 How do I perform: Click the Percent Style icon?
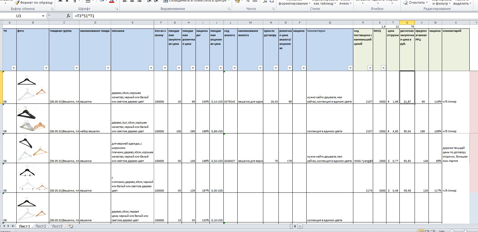pyautogui.click(x=248, y=1)
